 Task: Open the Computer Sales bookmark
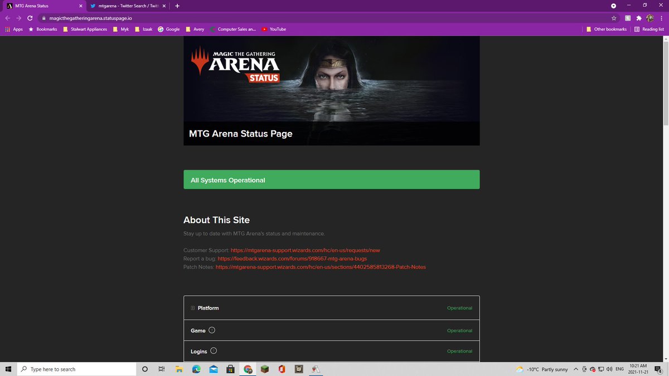[233, 29]
